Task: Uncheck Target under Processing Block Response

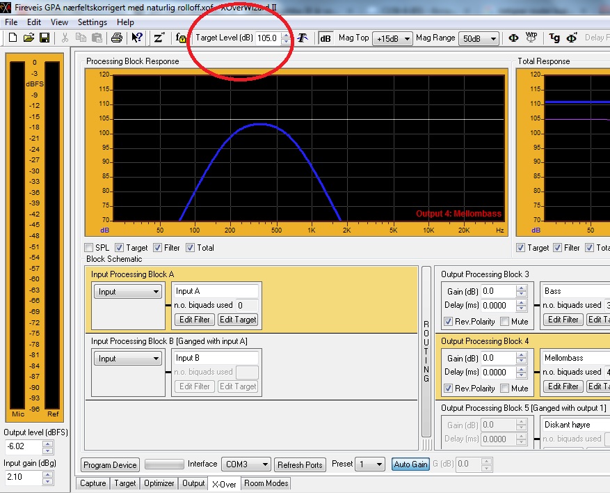Action: (120, 248)
